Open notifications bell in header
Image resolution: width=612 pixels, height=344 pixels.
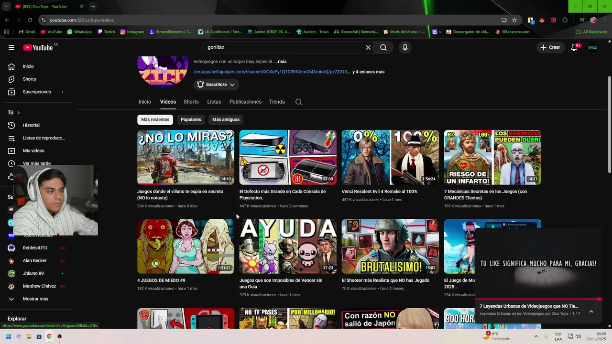click(575, 47)
